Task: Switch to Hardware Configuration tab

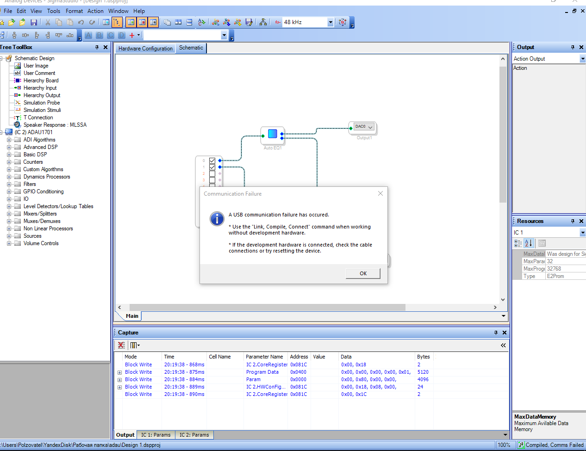Action: tap(145, 49)
